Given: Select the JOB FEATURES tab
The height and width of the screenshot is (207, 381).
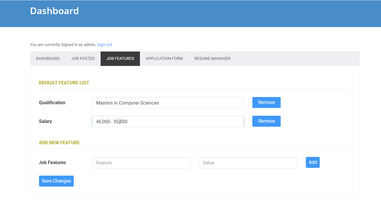Looking at the screenshot, I should click(x=120, y=58).
